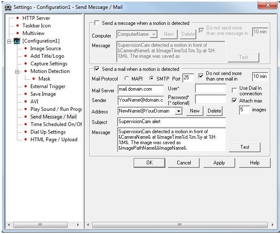Click the red bullet beside Dial Up Settings

click(25, 132)
